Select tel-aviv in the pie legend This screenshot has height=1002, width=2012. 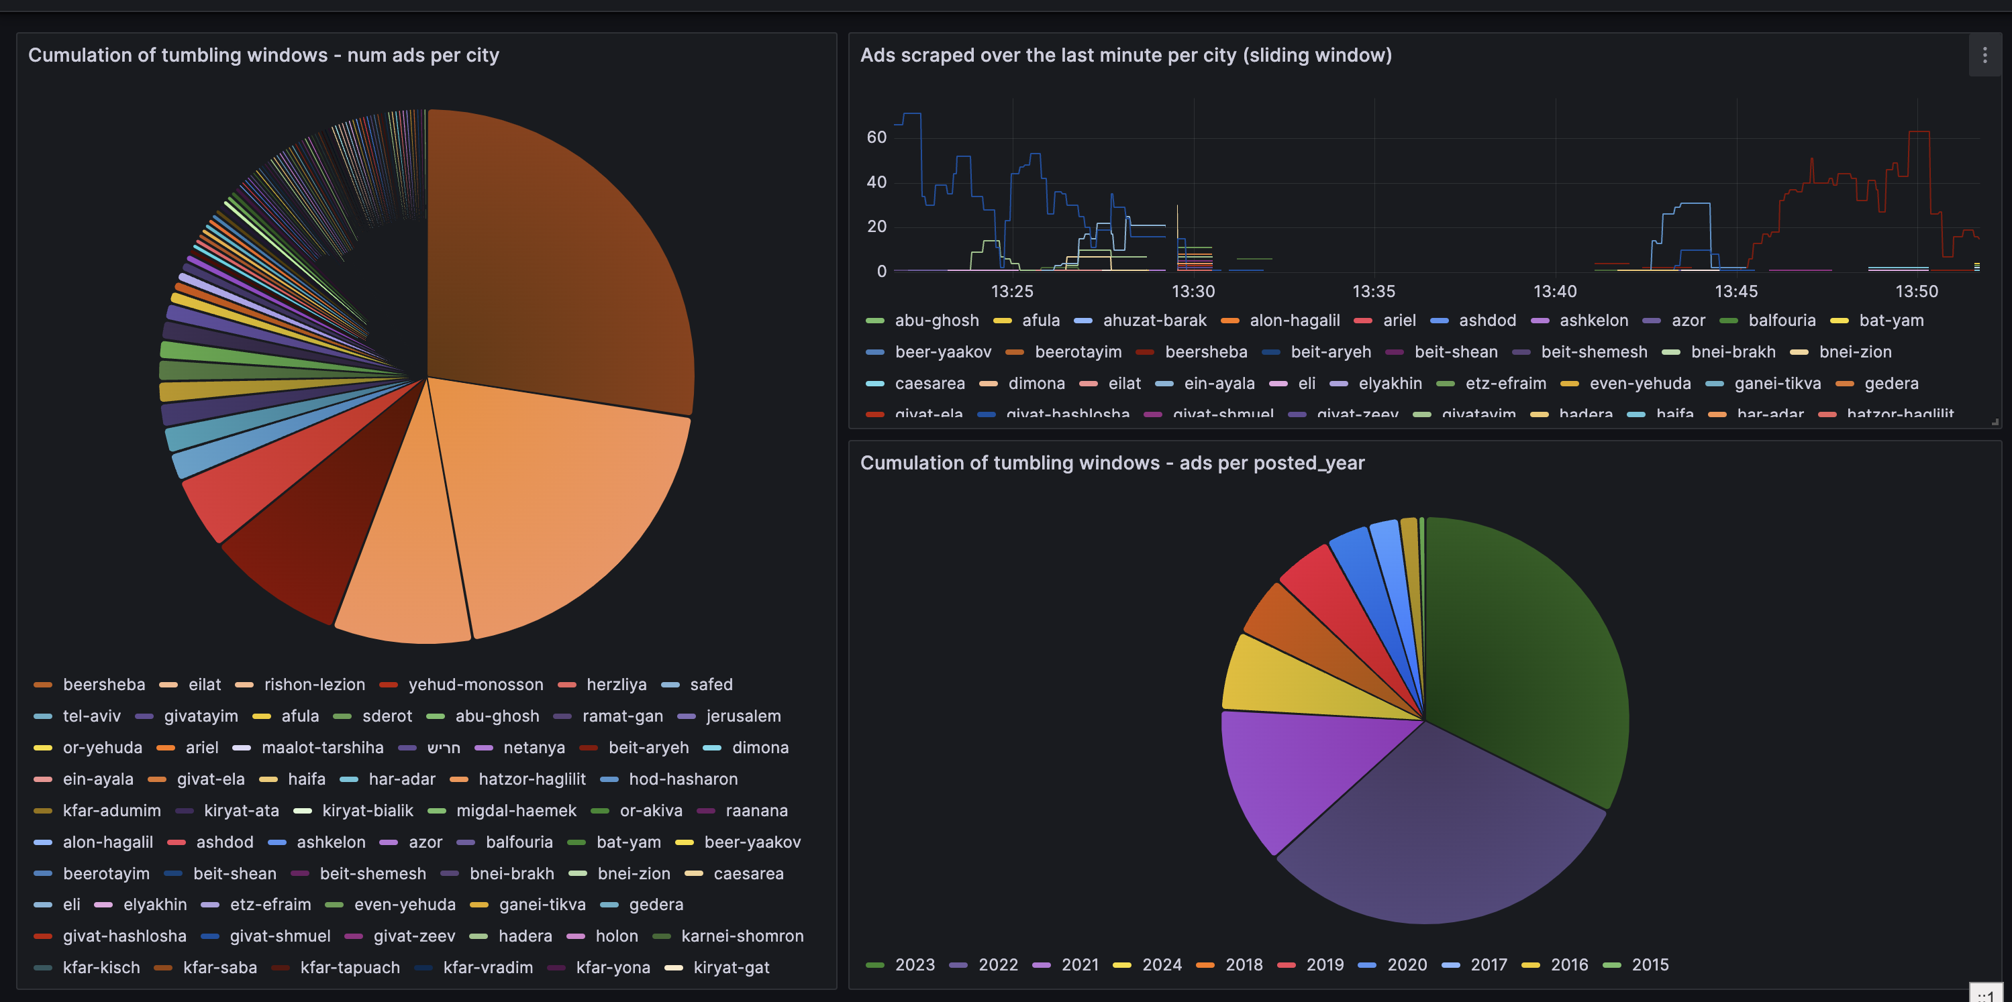[91, 716]
